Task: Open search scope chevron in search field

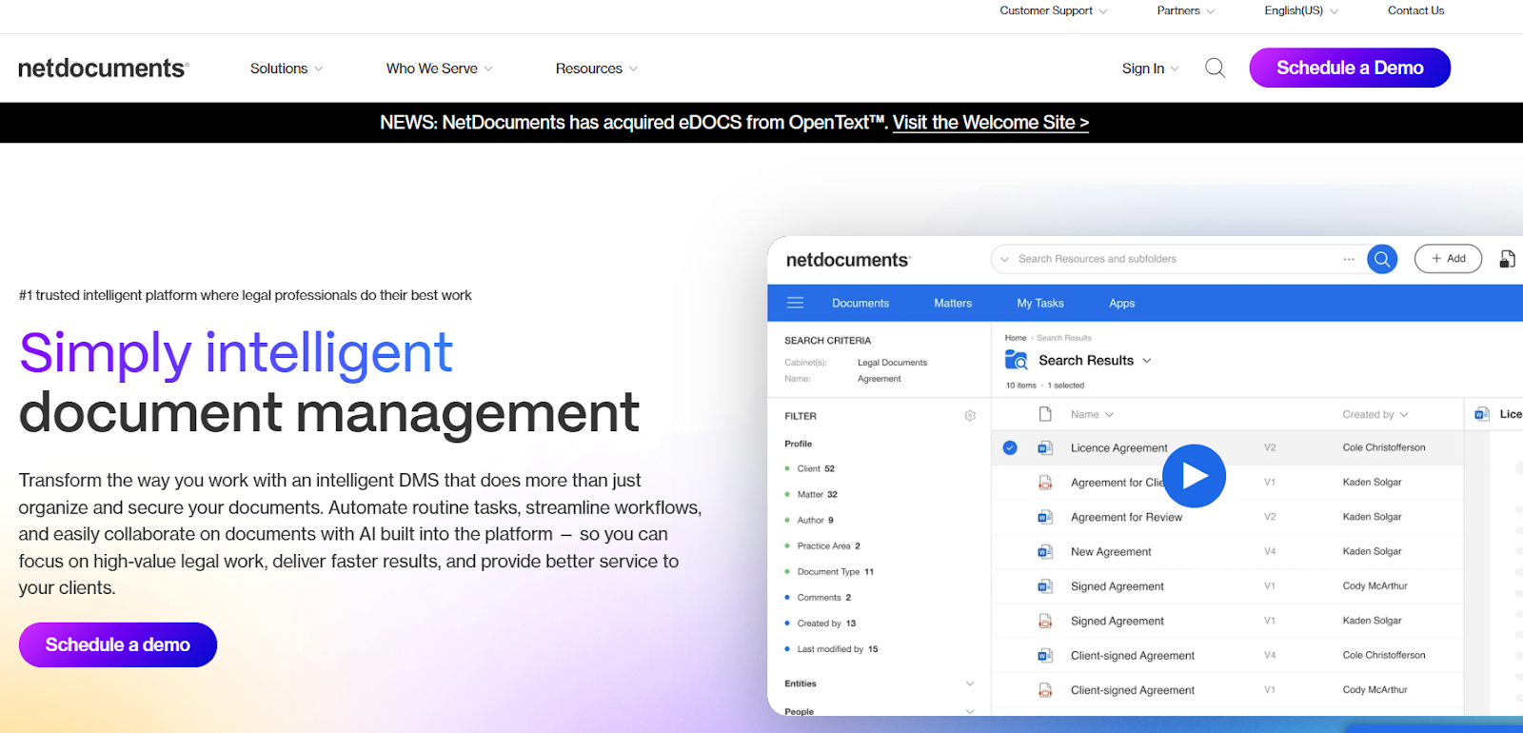Action: click(1004, 259)
